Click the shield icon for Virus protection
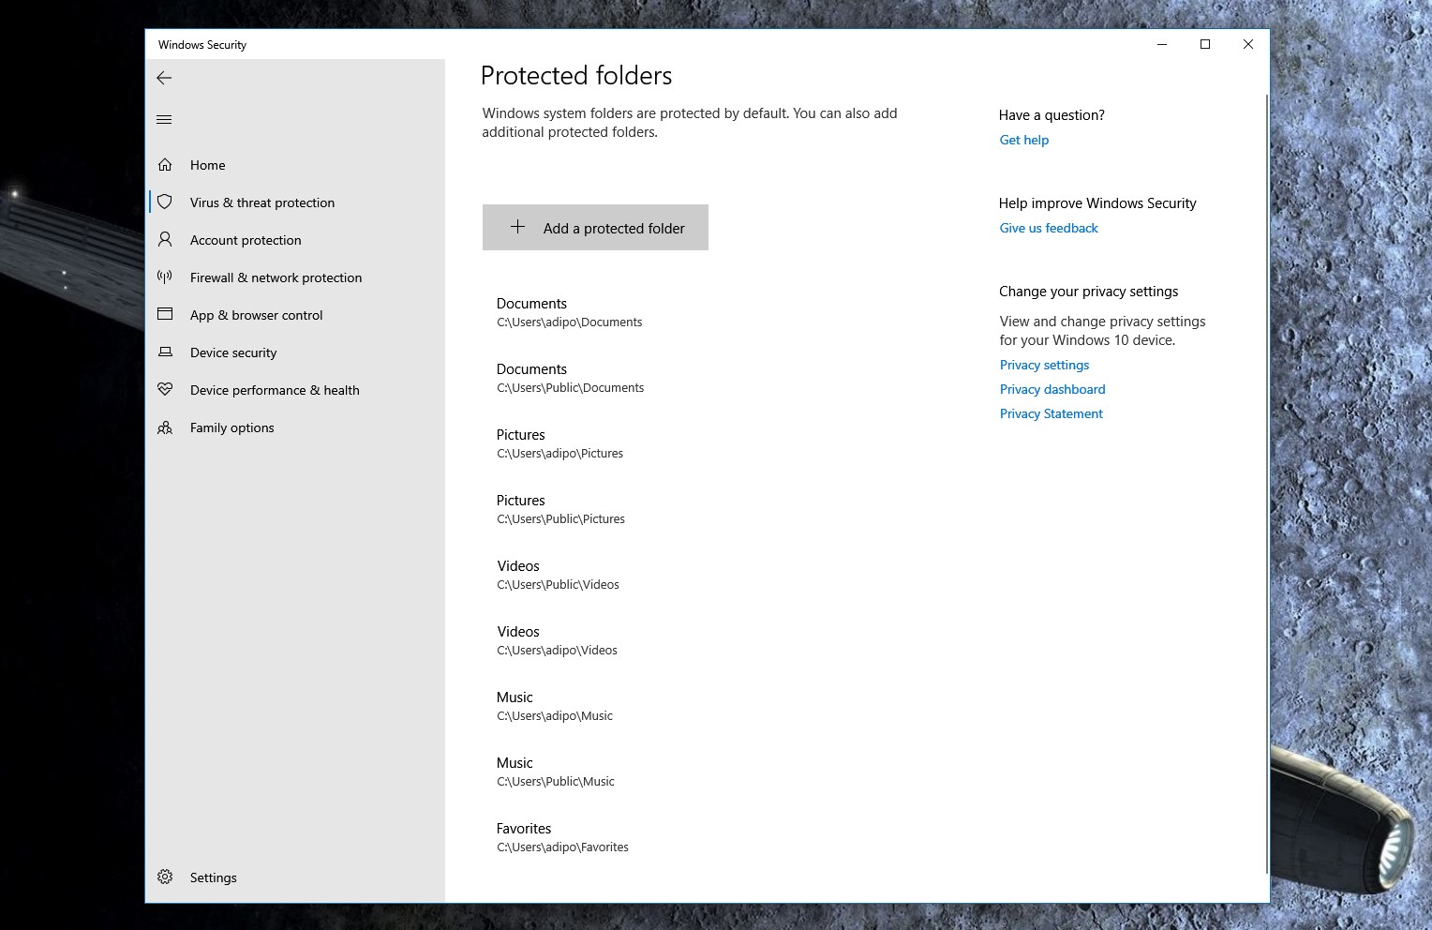The width and height of the screenshot is (1432, 930). (165, 202)
